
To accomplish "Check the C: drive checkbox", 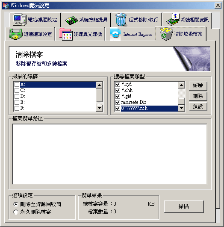I will coord(17,90).
